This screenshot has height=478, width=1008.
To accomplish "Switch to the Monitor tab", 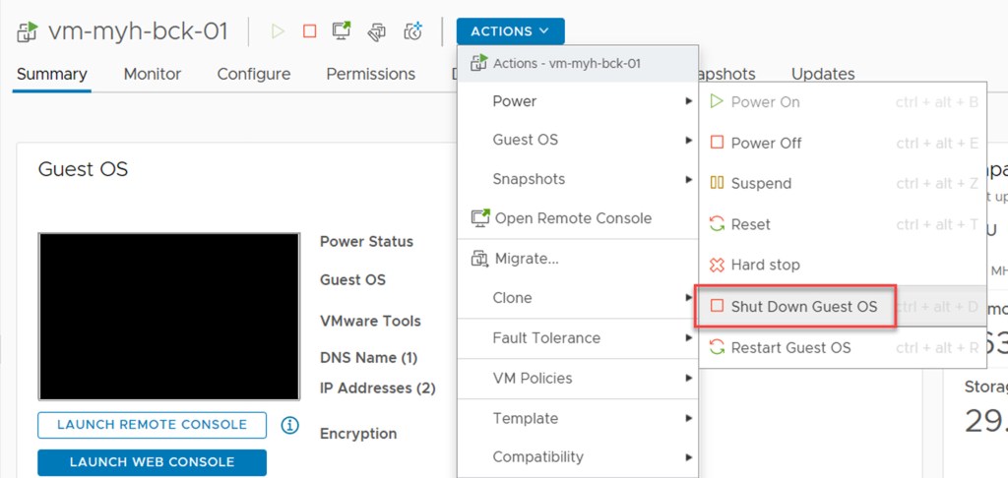I will click(153, 74).
